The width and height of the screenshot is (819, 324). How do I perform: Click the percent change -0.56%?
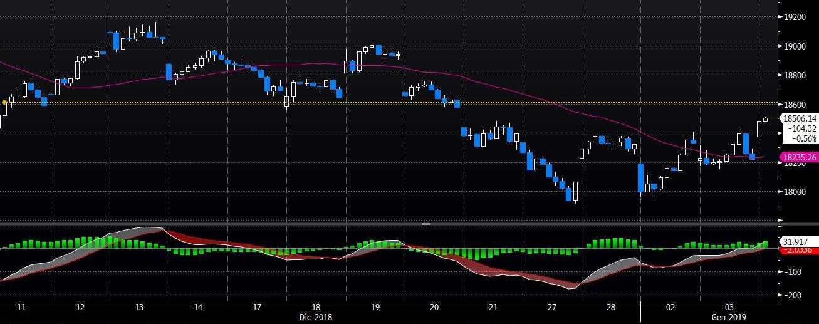pyautogui.click(x=805, y=138)
